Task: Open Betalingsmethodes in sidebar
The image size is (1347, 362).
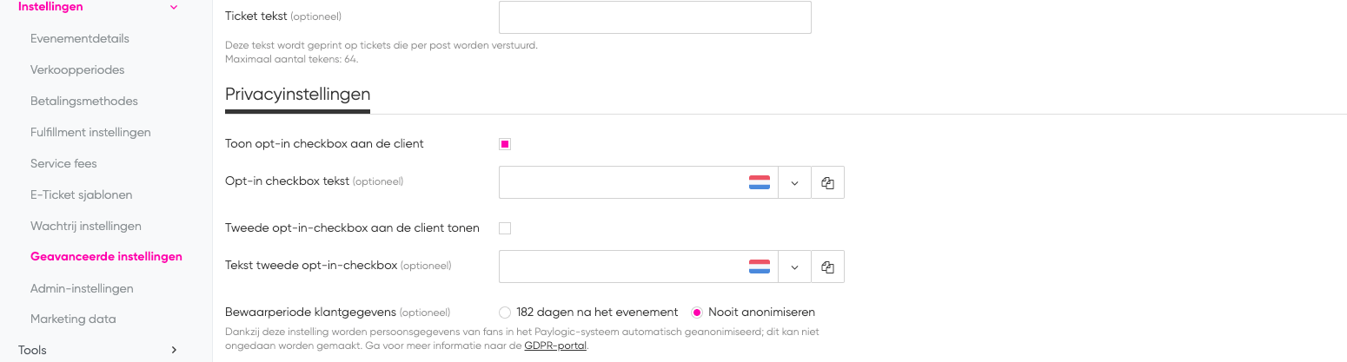Action: pos(84,101)
